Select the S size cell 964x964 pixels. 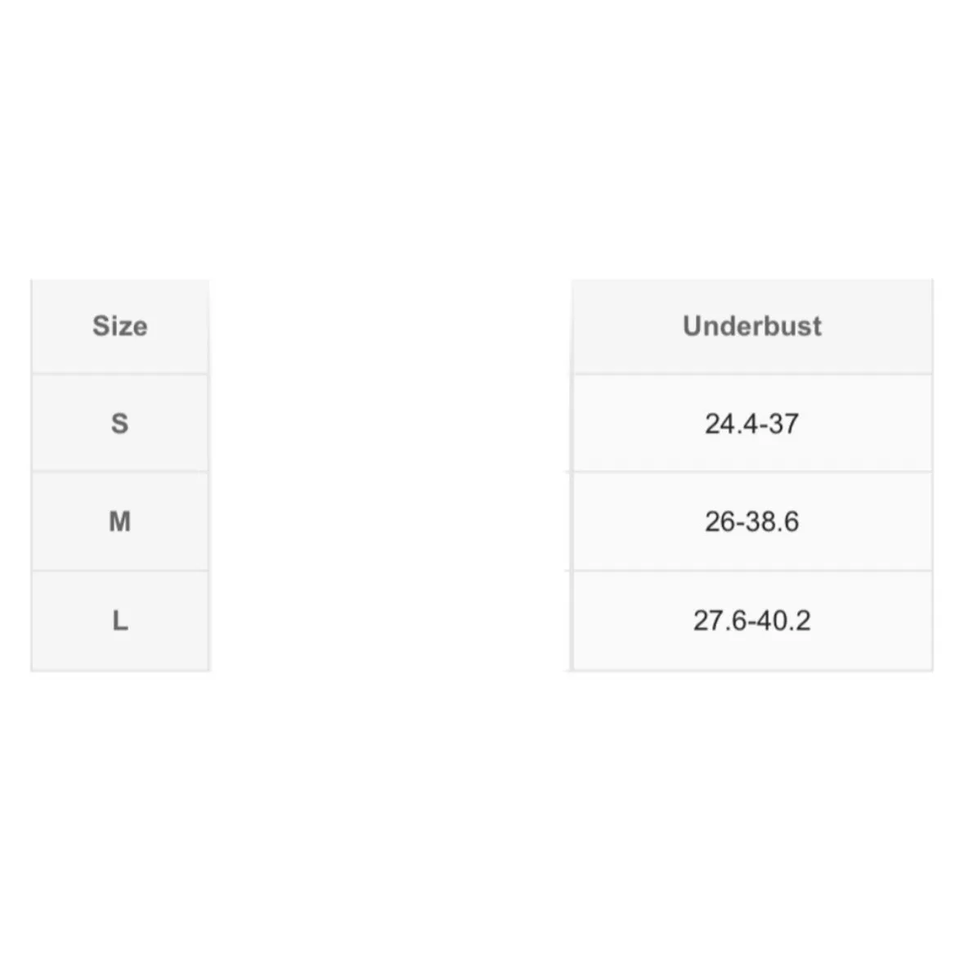click(120, 424)
